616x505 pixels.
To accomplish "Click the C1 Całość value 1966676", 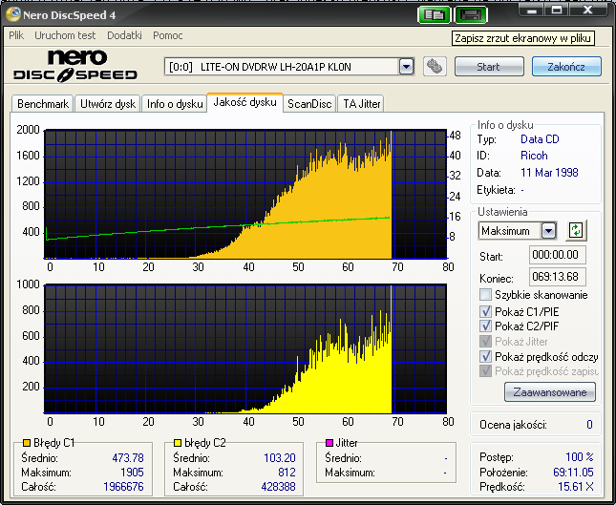I will [x=123, y=487].
